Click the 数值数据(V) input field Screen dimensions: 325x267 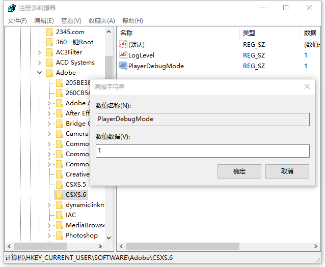(x=203, y=151)
